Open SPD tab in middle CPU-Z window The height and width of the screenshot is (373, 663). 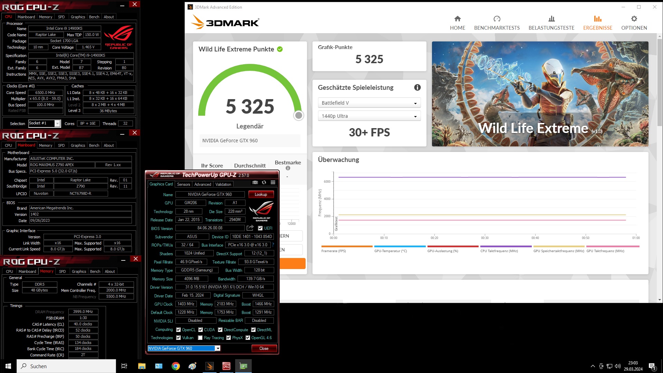point(61,145)
